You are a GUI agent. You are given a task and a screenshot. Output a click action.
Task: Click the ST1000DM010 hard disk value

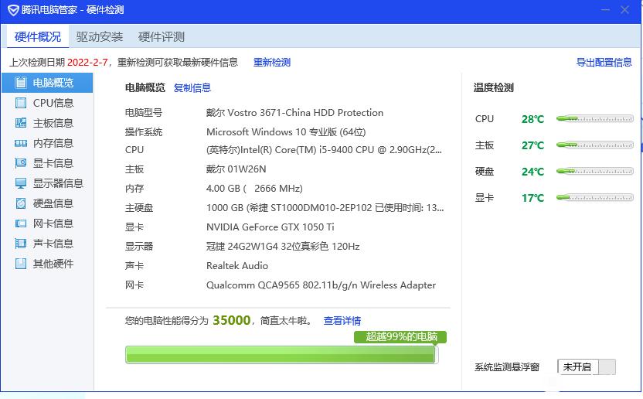325,208
